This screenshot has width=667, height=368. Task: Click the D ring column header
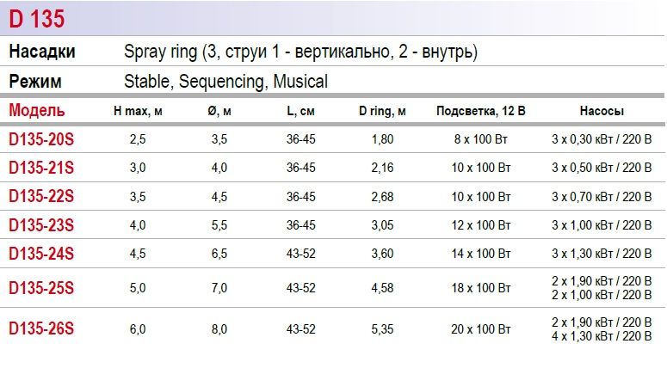pos(382,111)
